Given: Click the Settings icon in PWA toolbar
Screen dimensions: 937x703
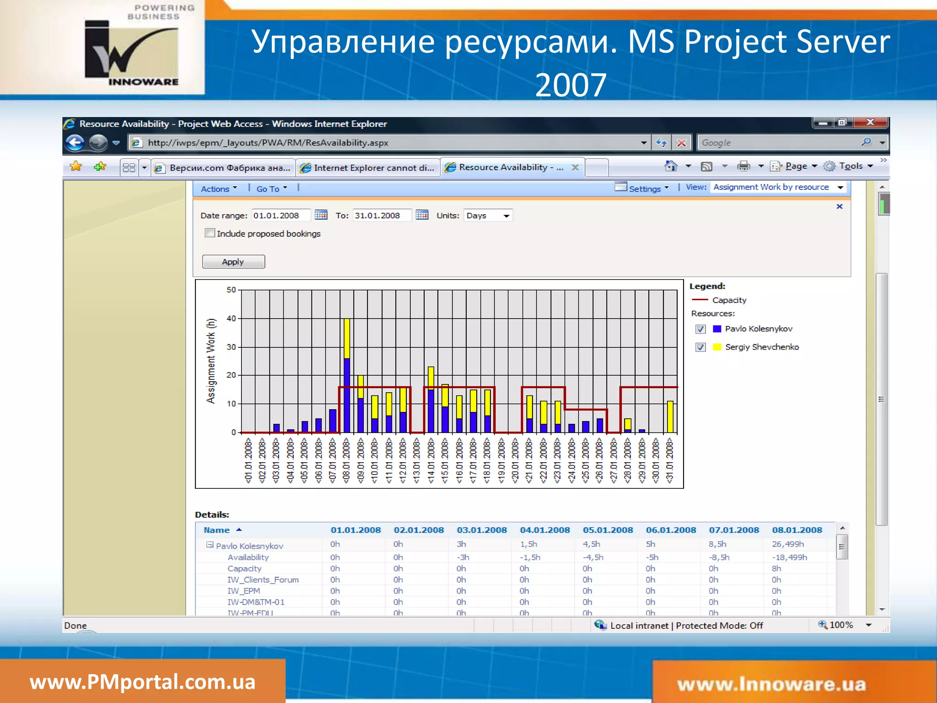Looking at the screenshot, I should tap(620, 187).
